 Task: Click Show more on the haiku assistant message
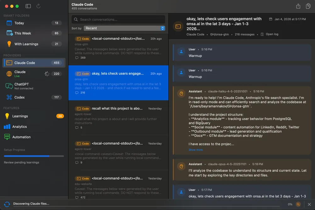click(196, 150)
